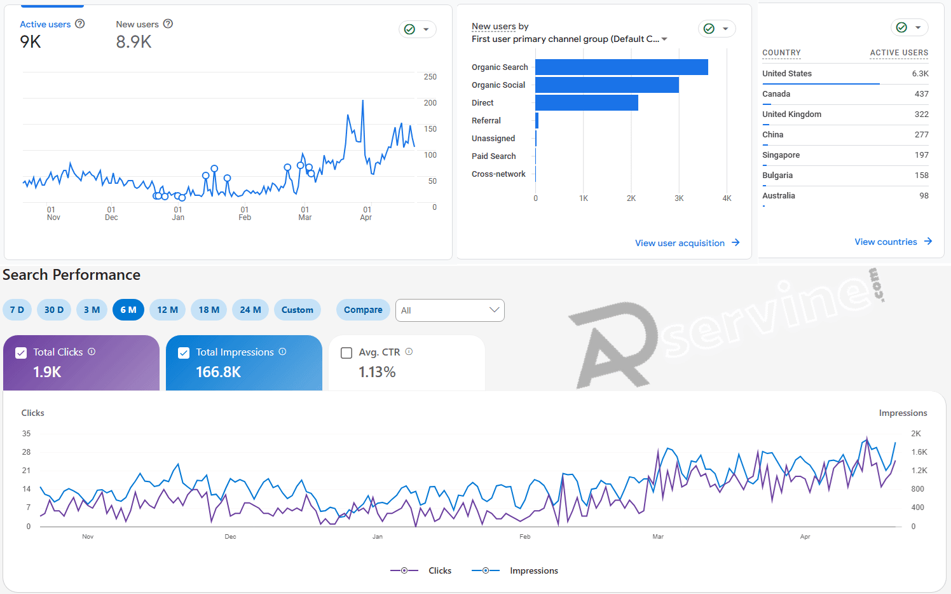Uncheck the Total Clicks checkbox
951x594 pixels.
[x=21, y=353]
